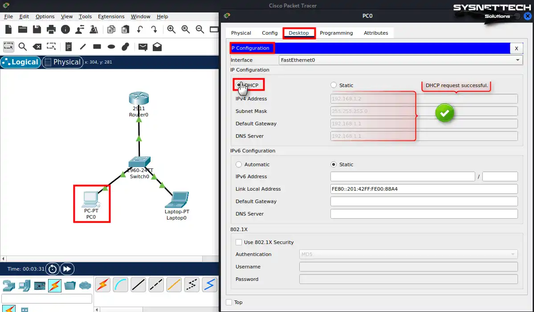534x312 pixels.
Task: Choose the Components category icon
Action: pos(40,285)
